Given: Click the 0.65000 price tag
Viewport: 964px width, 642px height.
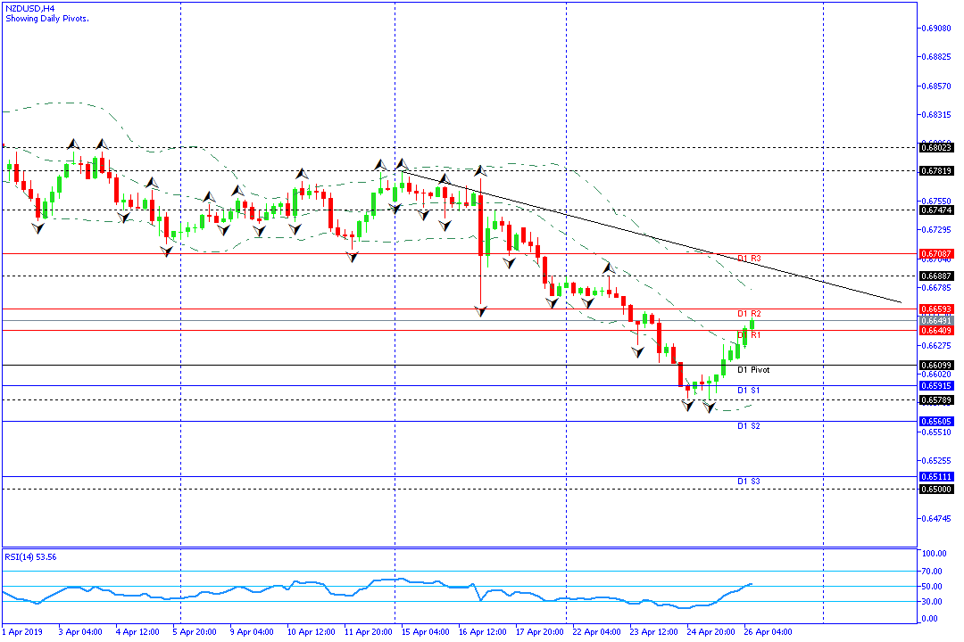Looking at the screenshot, I should coord(936,489).
